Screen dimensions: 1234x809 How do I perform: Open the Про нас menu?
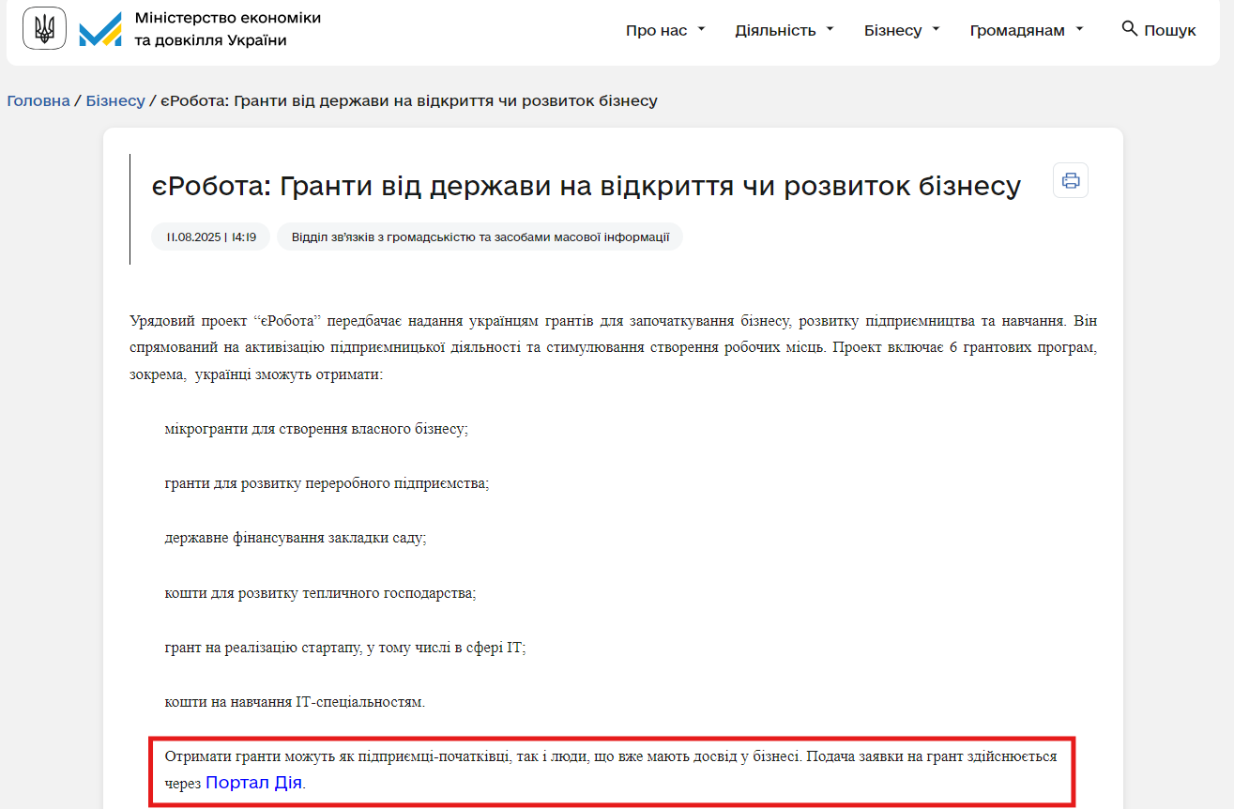pos(657,30)
